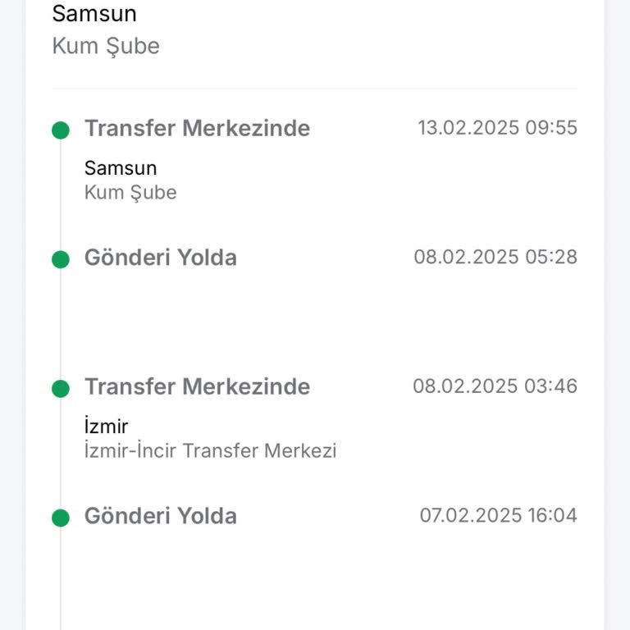Tap the 08.02.2025 03:46 timestamp
The image size is (630, 630).
495,386
